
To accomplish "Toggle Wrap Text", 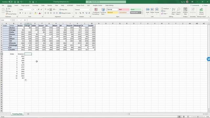I will tap(63, 10).
